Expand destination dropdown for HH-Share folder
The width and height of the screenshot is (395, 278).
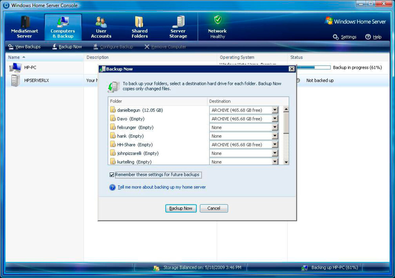click(x=275, y=144)
